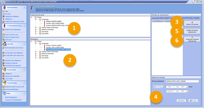
Task: Expand Neurologie in Professionnel de santé tree
Action: click(x=36, y=32)
